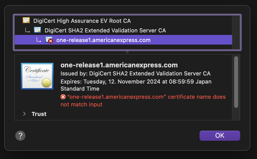
Task: Click the bold one-release1.americanexpress.com heading
Action: (119, 65)
